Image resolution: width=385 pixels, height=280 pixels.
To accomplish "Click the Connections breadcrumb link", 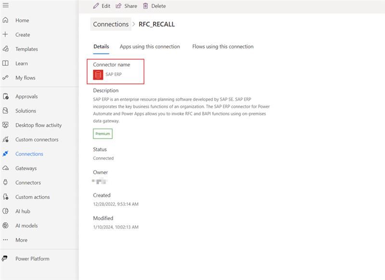I will tap(111, 24).
